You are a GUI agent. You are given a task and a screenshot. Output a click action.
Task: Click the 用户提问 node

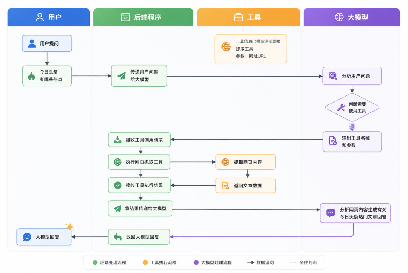(47, 43)
